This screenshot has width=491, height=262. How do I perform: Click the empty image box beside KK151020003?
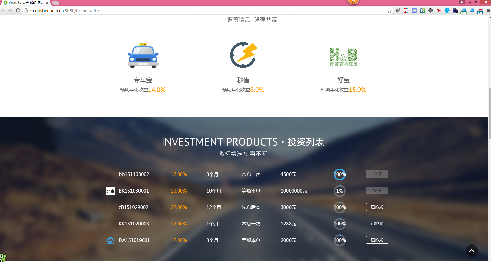pos(110,226)
